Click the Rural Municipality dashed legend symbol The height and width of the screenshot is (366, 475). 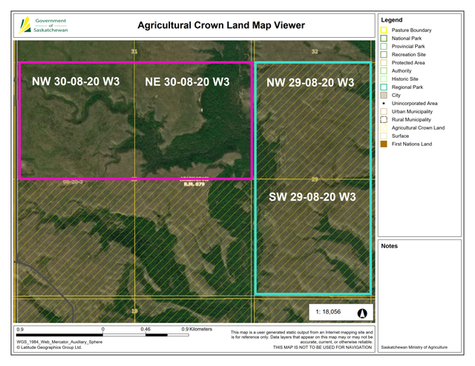[384, 119]
